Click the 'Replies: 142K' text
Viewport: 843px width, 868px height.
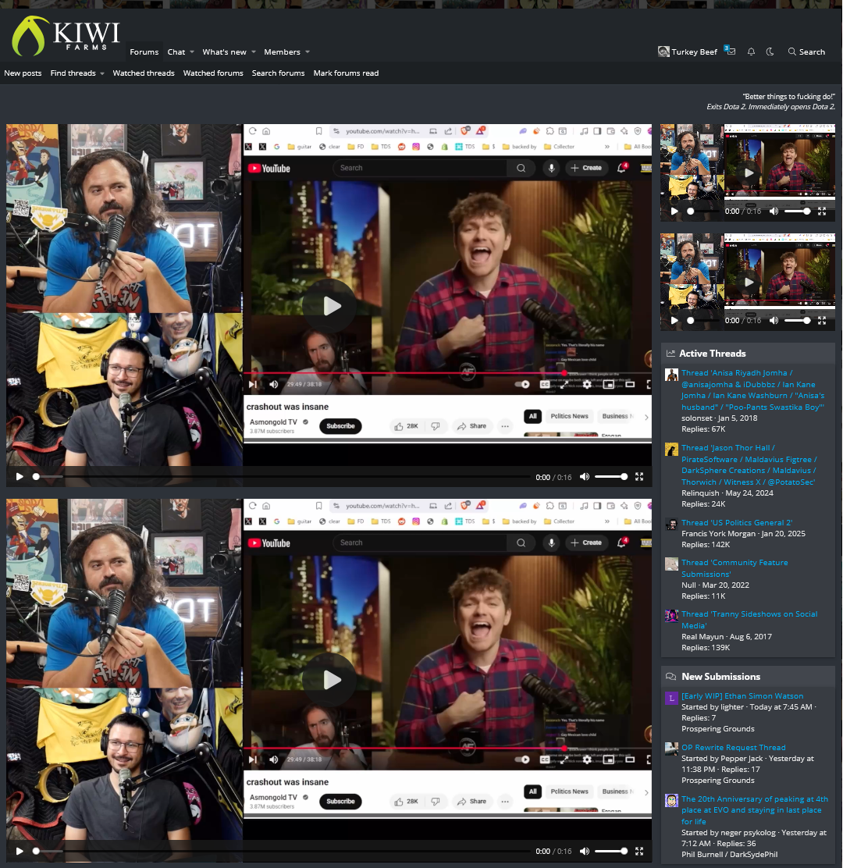706,545
